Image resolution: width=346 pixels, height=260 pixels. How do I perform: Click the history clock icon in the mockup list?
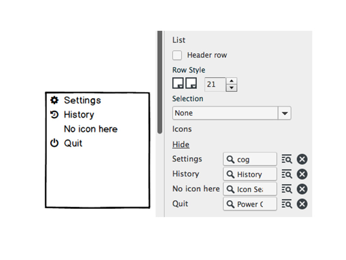(54, 114)
